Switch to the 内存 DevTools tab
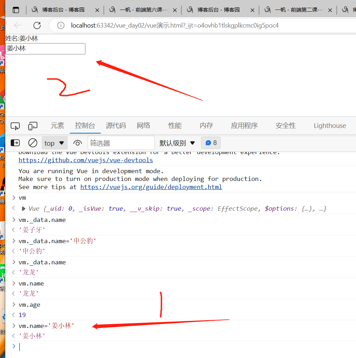356x358 pixels. 206,125
